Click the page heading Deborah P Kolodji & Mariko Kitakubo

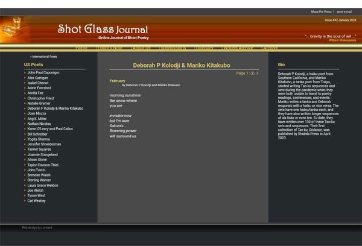[x=182, y=65]
